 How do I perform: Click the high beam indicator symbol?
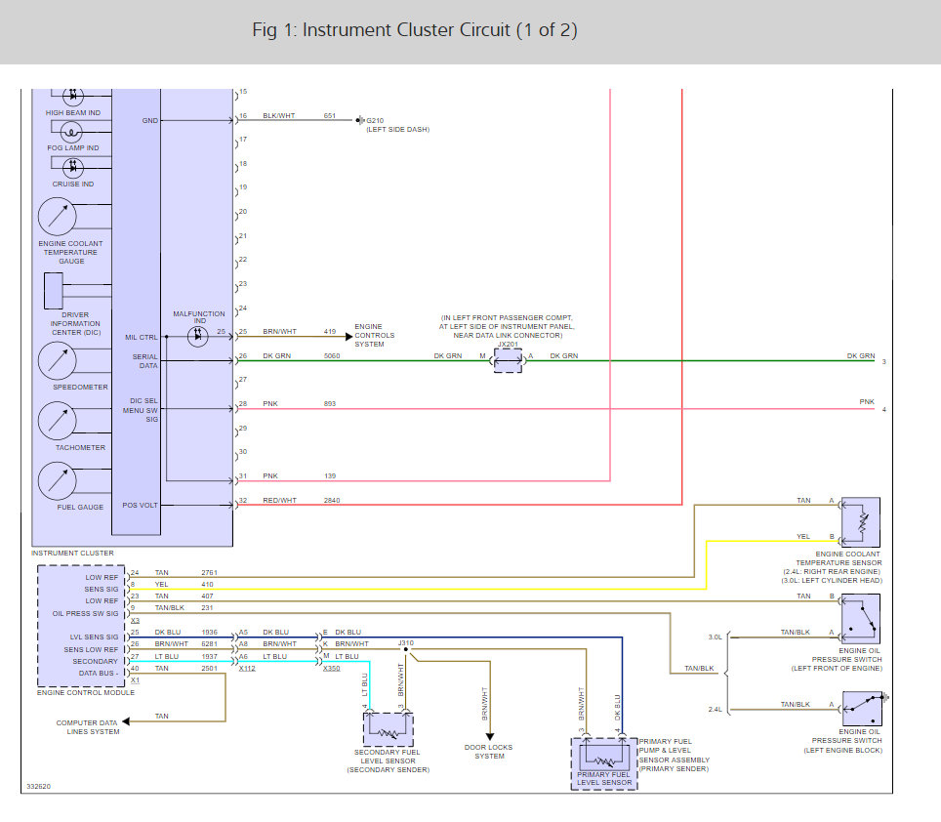pyautogui.click(x=73, y=96)
